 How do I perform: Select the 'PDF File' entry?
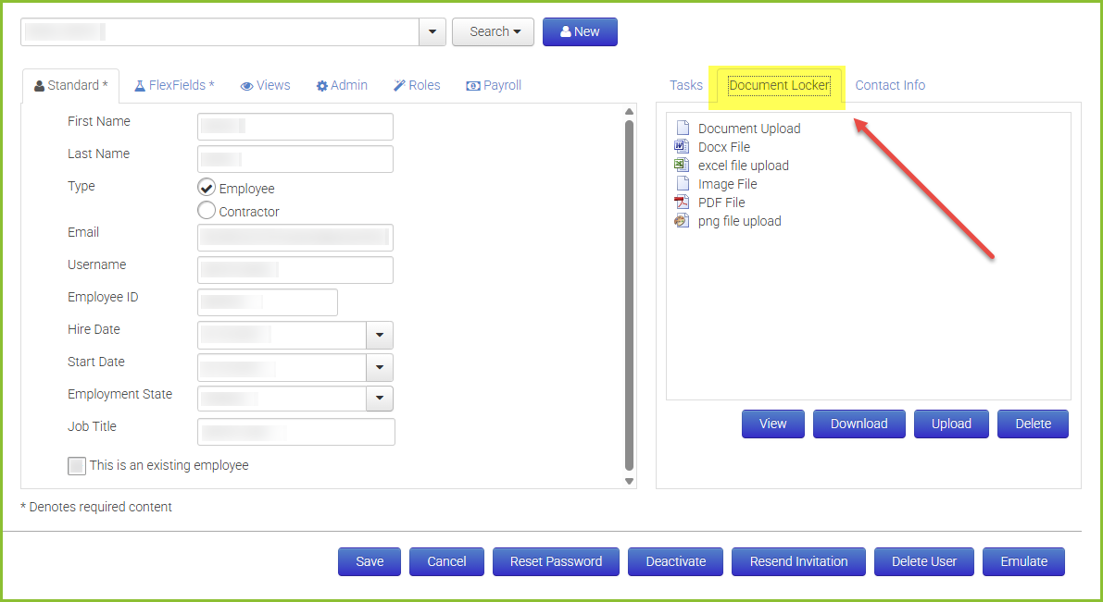[721, 203]
